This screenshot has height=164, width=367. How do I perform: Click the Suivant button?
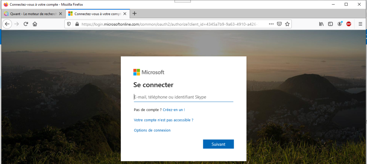pos(218,144)
